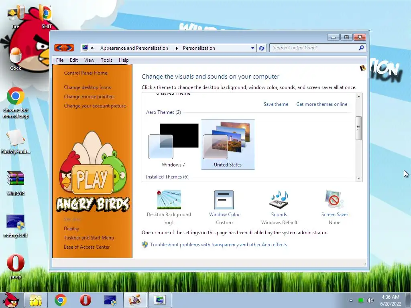Click the shield icon beside Troubleshoot link
The width and height of the screenshot is (411, 308).
144,245
